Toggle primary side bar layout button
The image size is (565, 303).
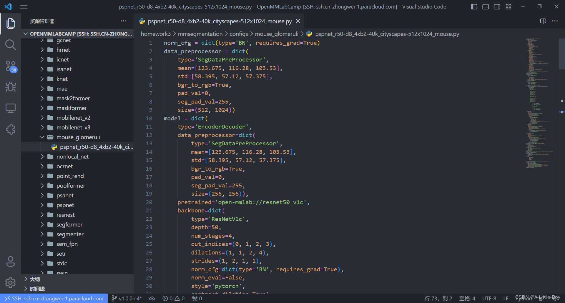coord(474,7)
